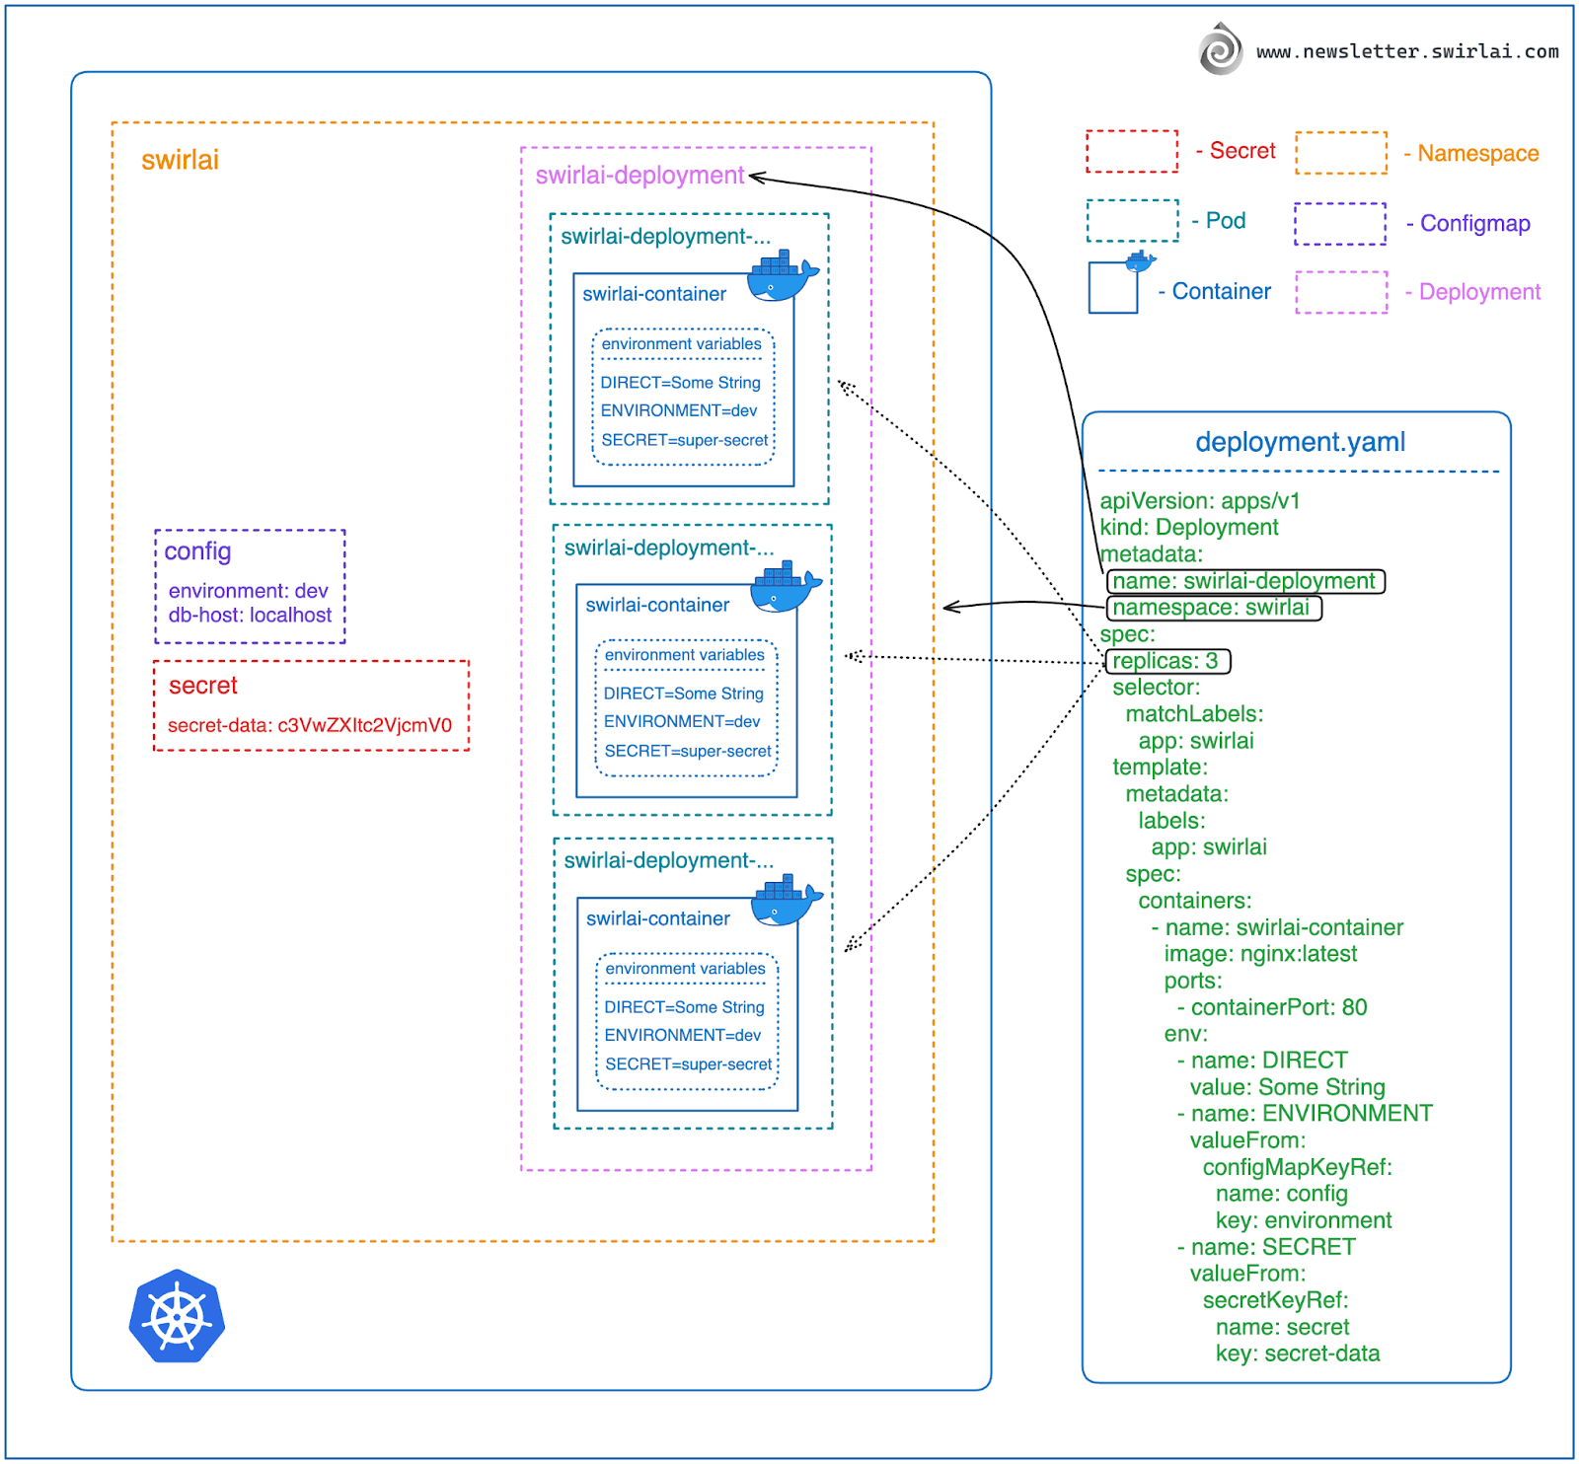Click the Kubernetes logo icon

(x=176, y=1317)
